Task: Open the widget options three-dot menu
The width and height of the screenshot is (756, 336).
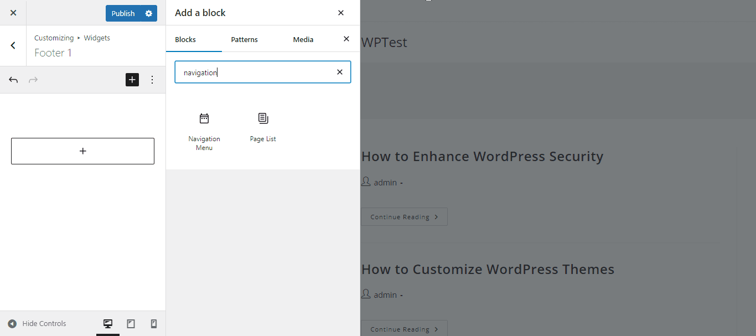Action: [x=152, y=80]
